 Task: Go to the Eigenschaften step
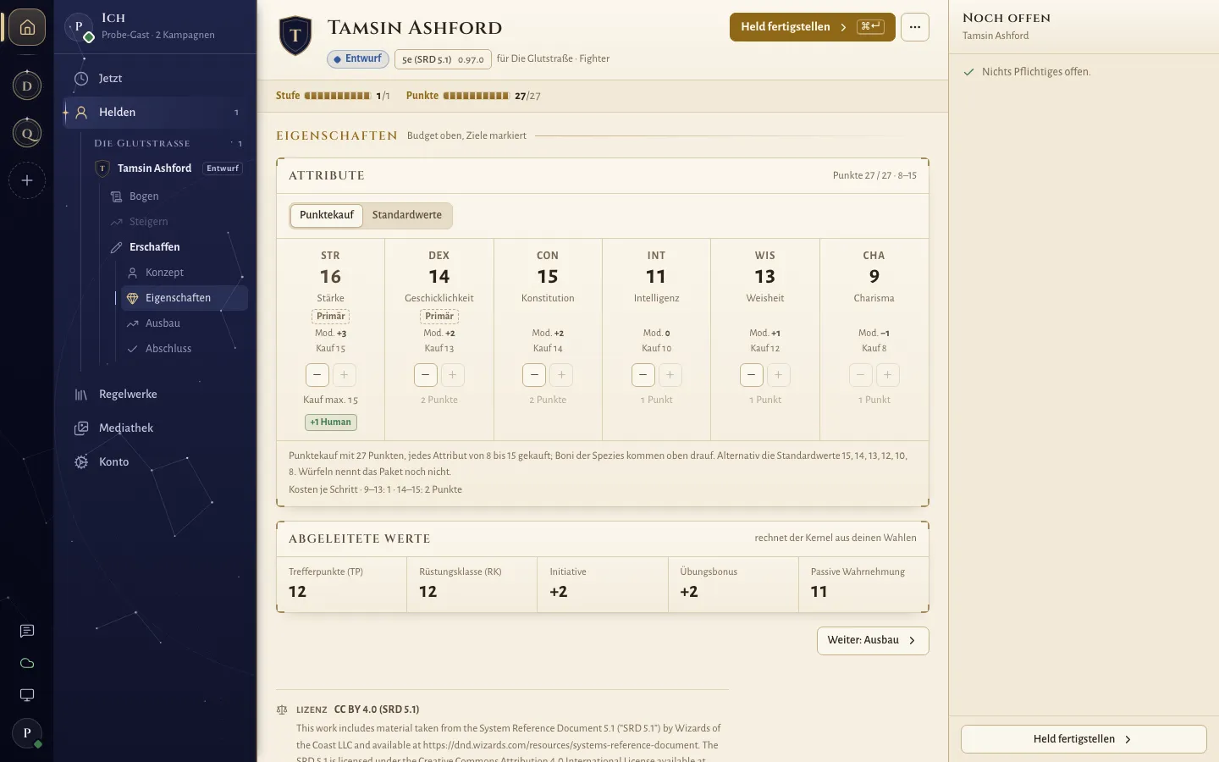point(185,298)
